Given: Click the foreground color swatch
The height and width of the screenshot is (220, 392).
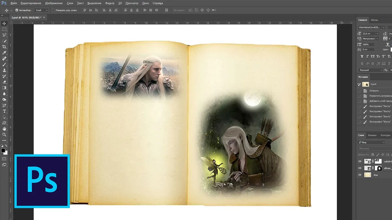Looking at the screenshot, I should pos(3,150).
